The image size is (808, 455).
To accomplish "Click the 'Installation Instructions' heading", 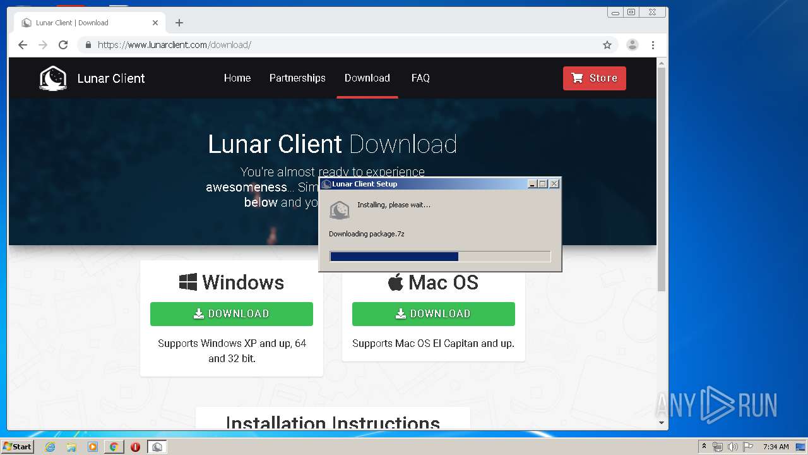I will tap(333, 423).
